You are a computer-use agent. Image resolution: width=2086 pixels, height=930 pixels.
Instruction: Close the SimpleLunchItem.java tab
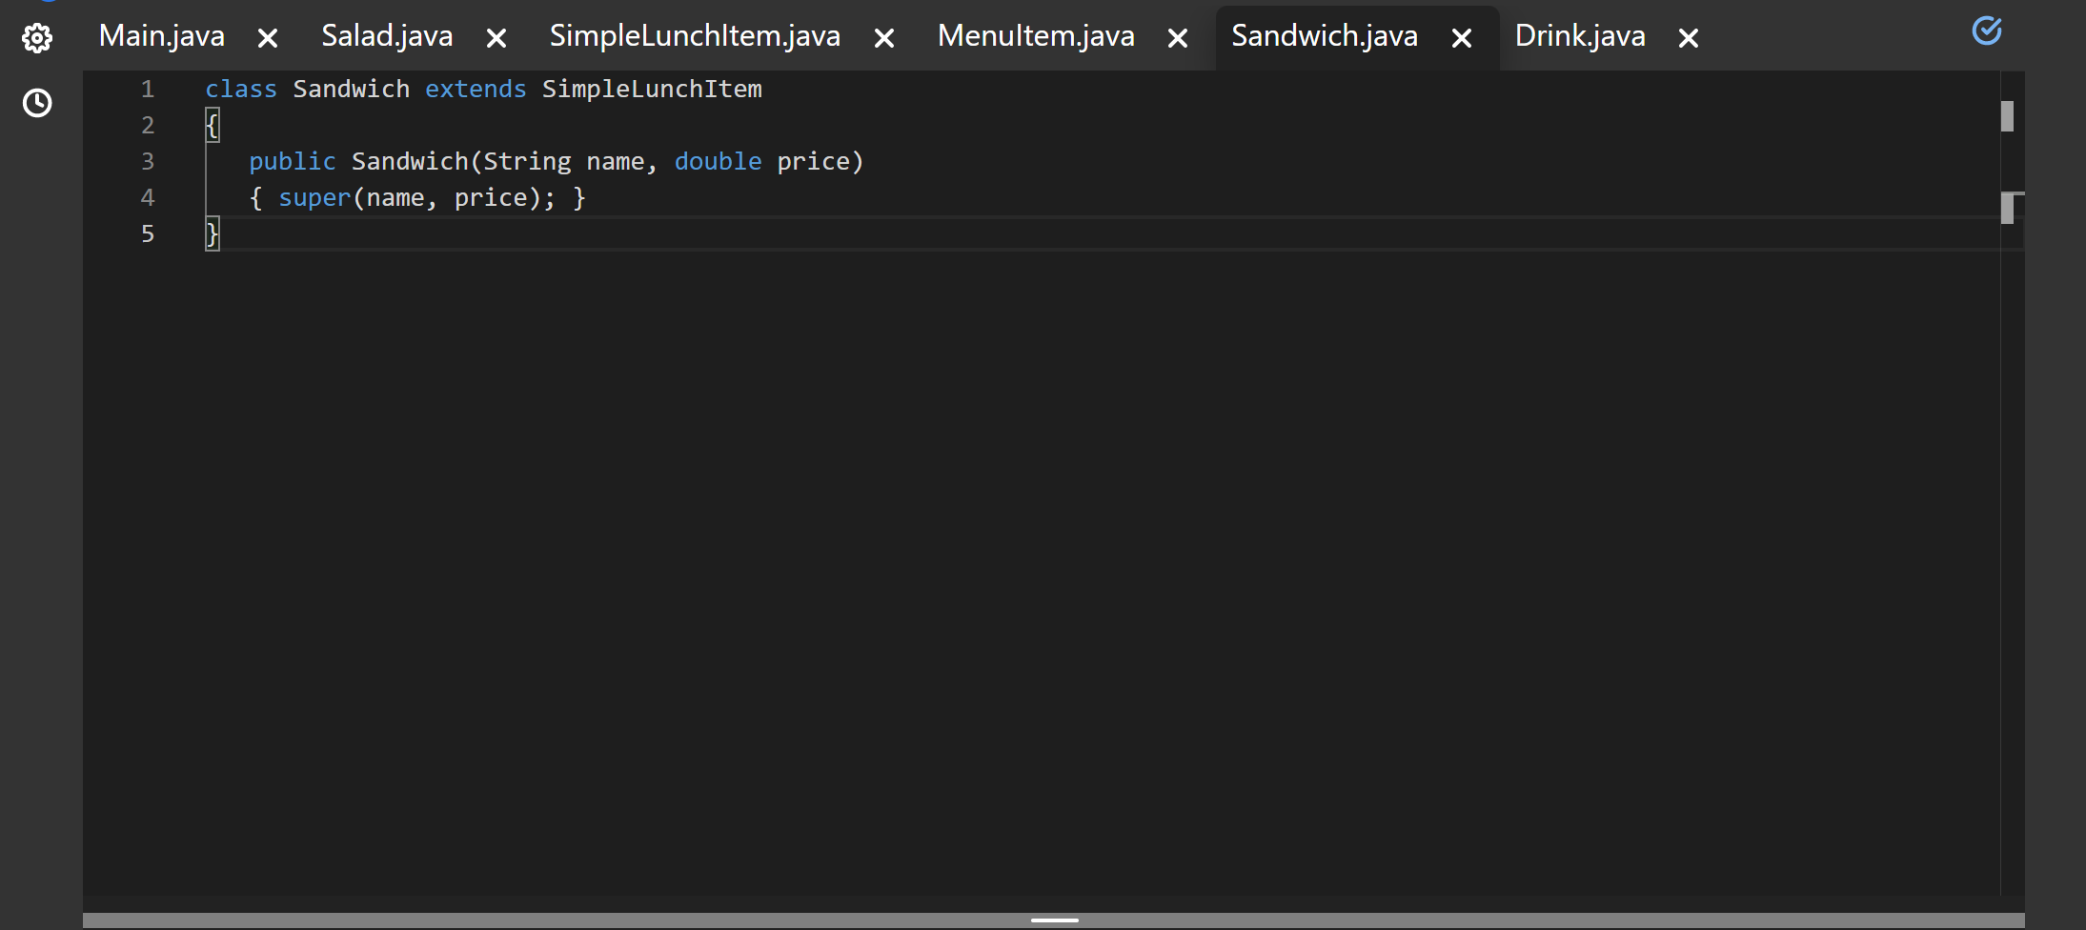click(x=883, y=38)
